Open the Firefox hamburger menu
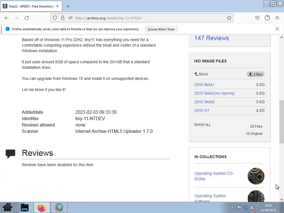This screenshot has width=284, height=213. coord(277,18)
